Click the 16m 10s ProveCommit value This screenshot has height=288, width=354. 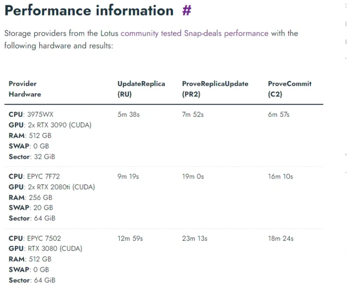tap(280, 176)
